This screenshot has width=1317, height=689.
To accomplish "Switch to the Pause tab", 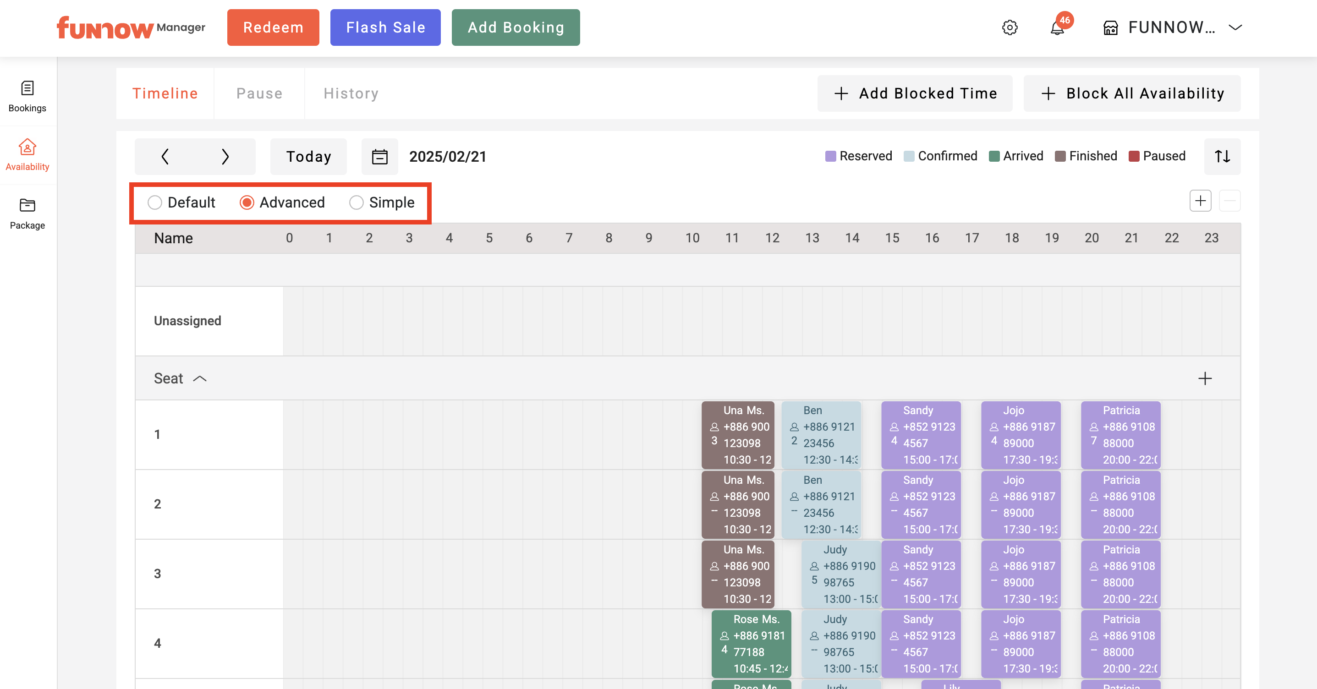I will pos(259,93).
